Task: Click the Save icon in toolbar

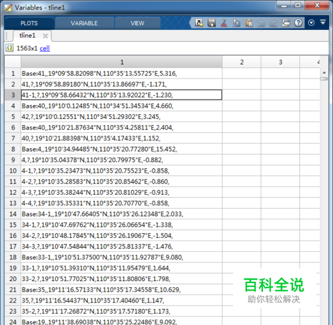Action: (x=212, y=23)
